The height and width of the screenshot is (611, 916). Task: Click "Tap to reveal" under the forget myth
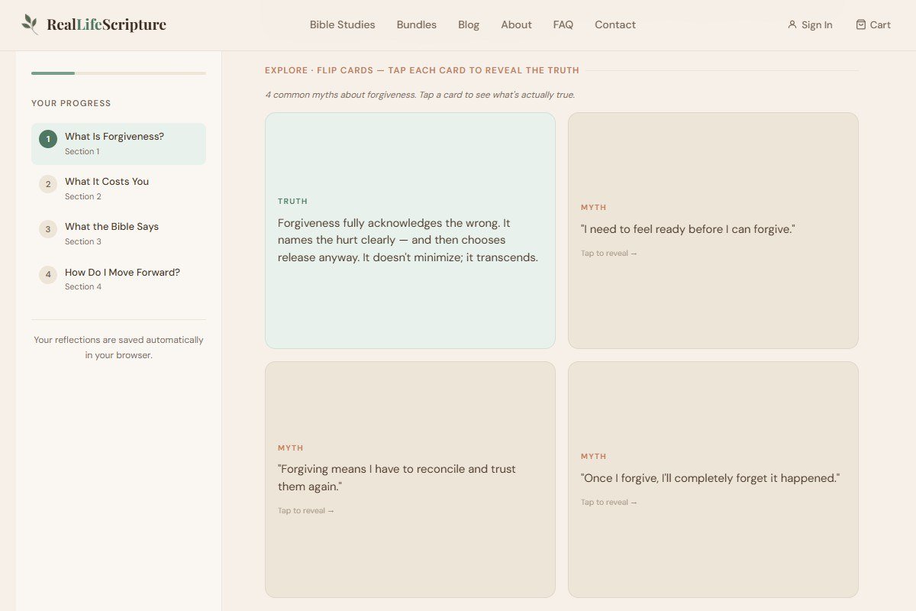[609, 503]
